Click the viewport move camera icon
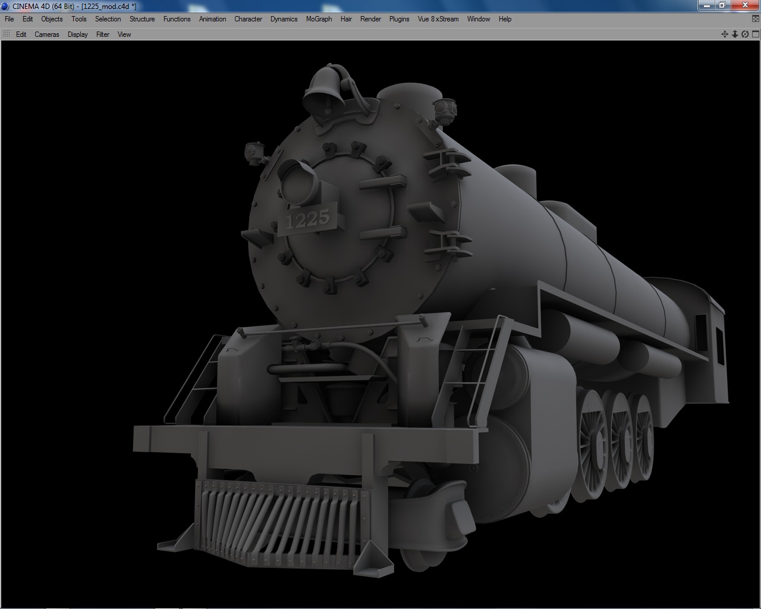Screen dimensions: 761x609 [725, 34]
